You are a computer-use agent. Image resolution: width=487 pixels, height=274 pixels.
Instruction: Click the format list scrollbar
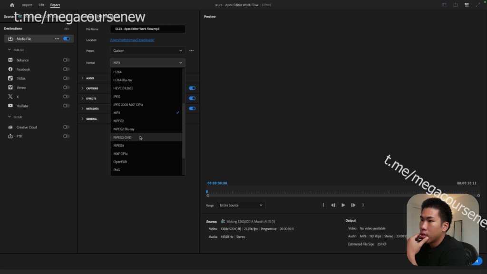coord(184,130)
